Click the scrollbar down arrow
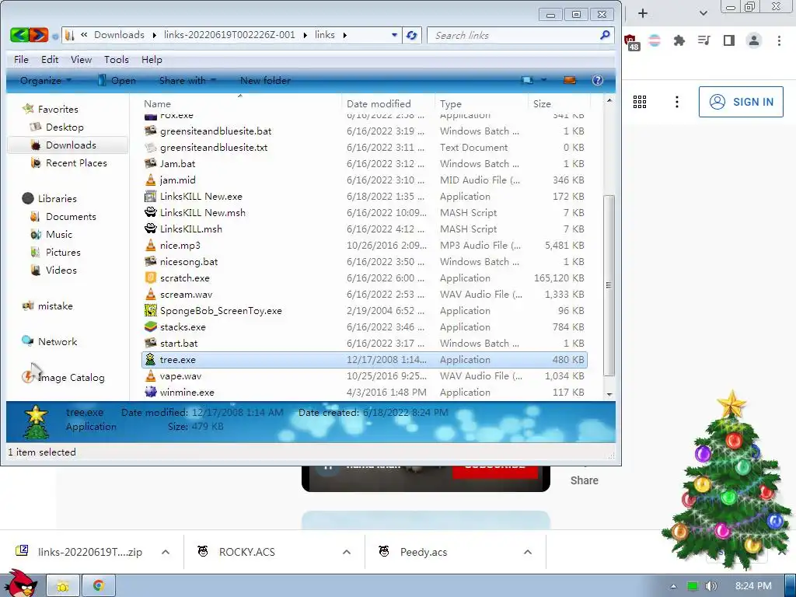Viewport: 796px width, 597px height. click(609, 394)
